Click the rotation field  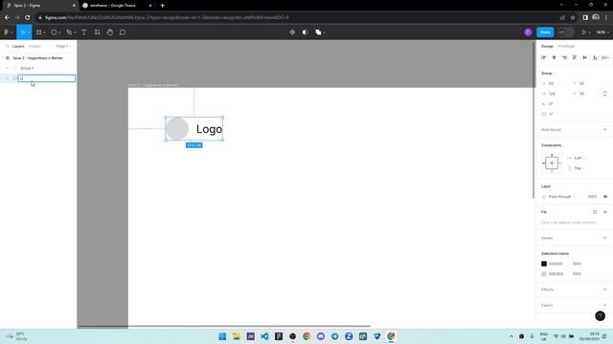coord(554,104)
